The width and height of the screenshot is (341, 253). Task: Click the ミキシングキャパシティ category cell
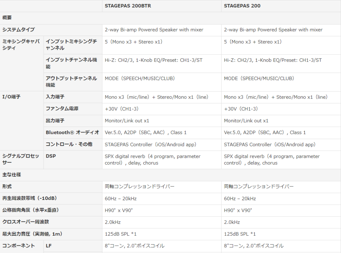[22, 63]
